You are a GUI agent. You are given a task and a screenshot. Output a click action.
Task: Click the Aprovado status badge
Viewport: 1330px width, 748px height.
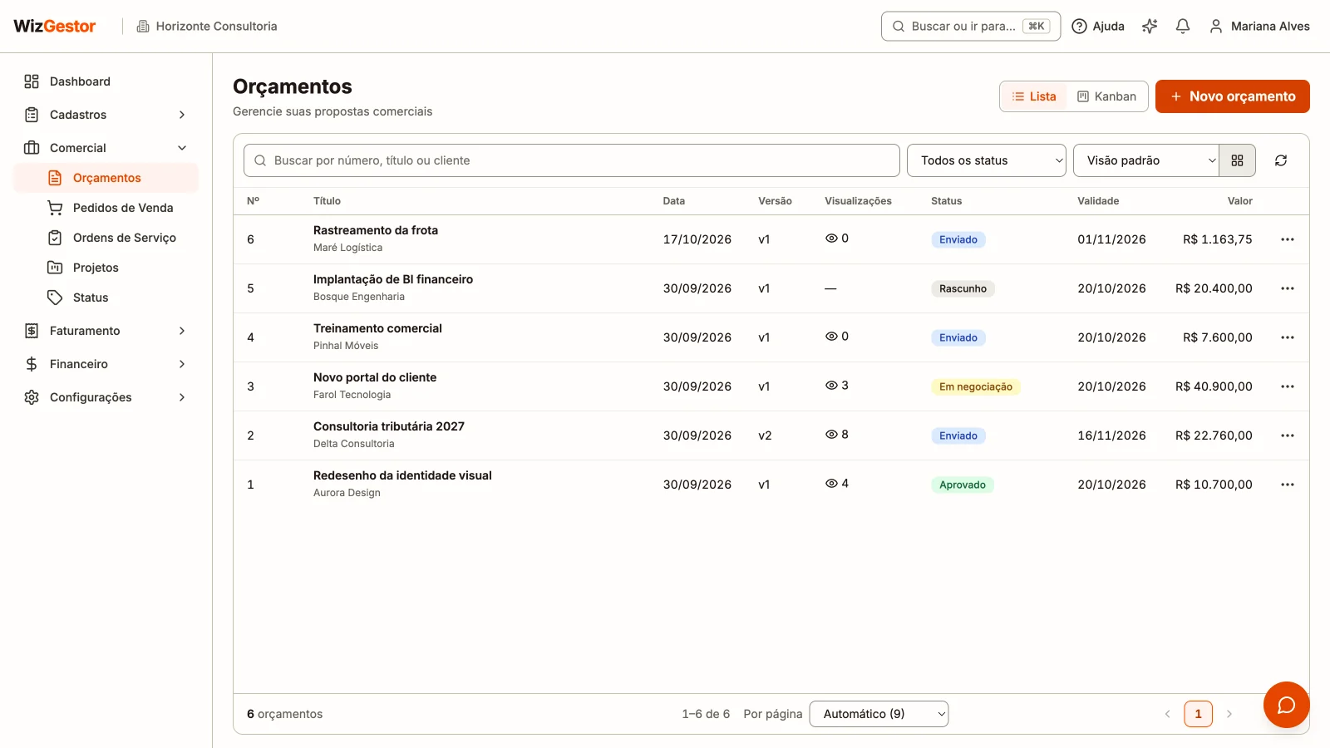coord(963,485)
